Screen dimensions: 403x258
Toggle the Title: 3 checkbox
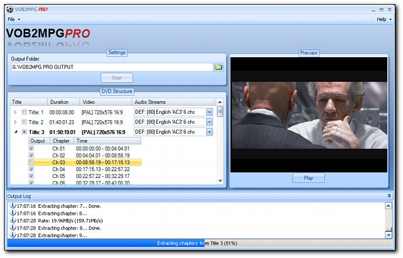click(x=24, y=132)
